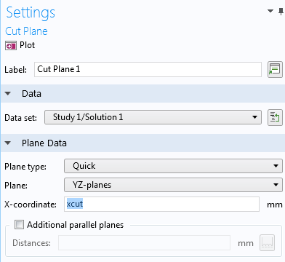This screenshot has width=285, height=262.
Task: Open the Plane dropdown showing YZ-planes
Action: point(173,185)
